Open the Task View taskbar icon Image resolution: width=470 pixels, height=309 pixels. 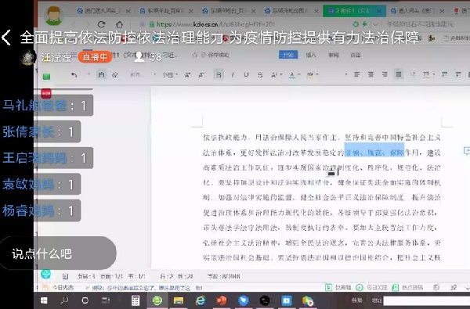[x=106, y=300]
